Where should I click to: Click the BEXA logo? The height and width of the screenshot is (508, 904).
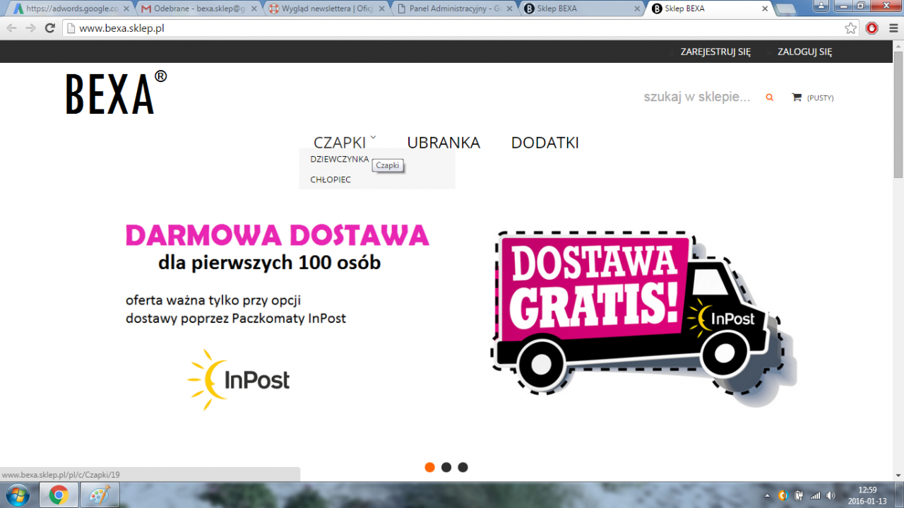pyautogui.click(x=117, y=93)
